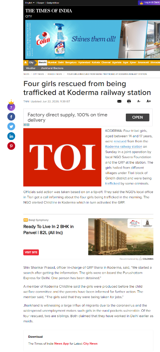Click Log In & Claim button
Image resolution: width=160 pixels, height=352 pixels.
click(x=149, y=3)
